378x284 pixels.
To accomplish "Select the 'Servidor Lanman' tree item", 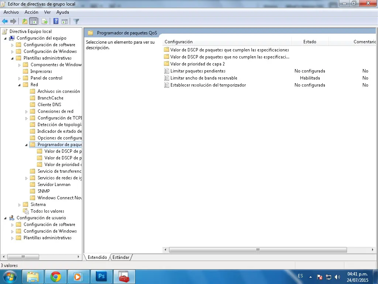I will (x=54, y=185).
